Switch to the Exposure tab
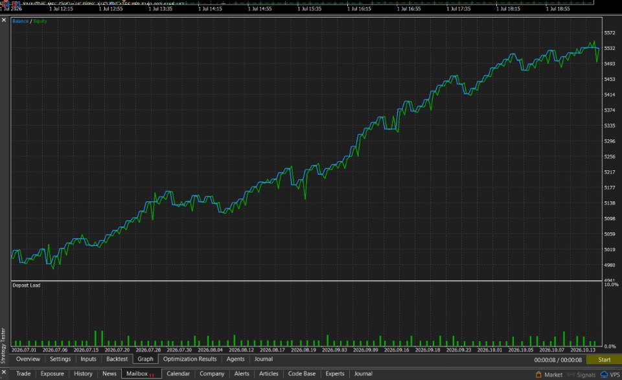 click(x=52, y=374)
